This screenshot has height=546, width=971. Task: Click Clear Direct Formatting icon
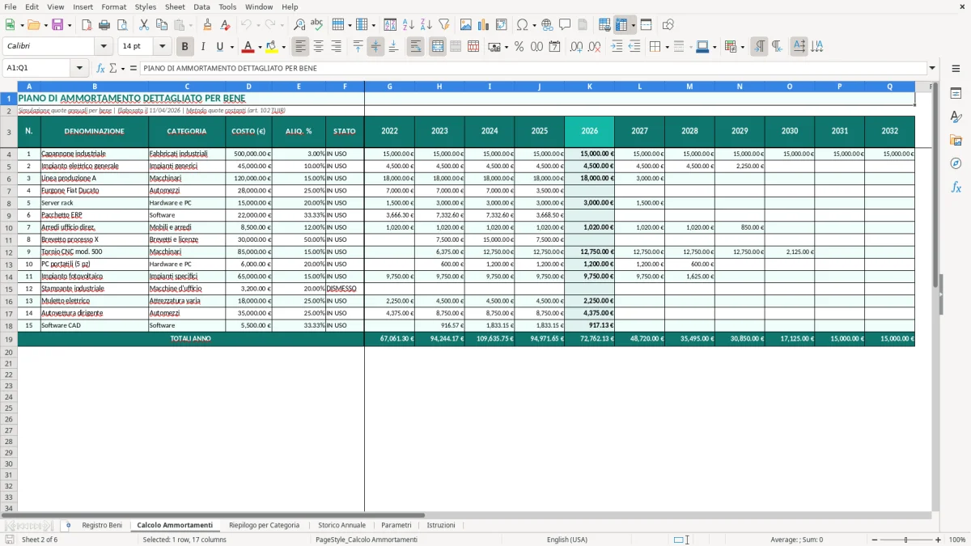(225, 25)
